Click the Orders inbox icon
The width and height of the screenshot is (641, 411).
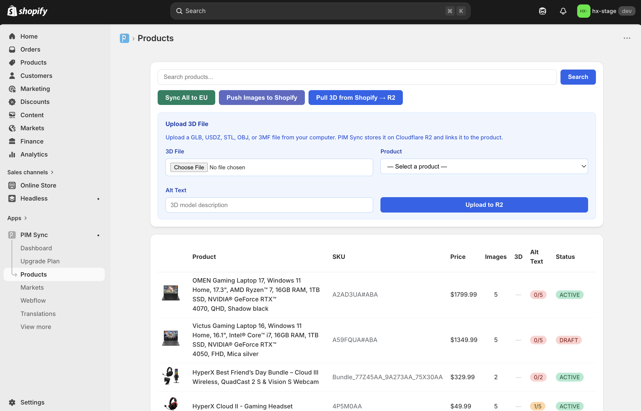(x=12, y=49)
